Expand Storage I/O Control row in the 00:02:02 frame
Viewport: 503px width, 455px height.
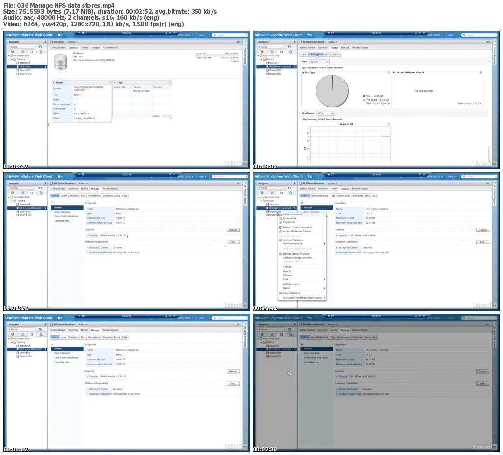click(87, 389)
